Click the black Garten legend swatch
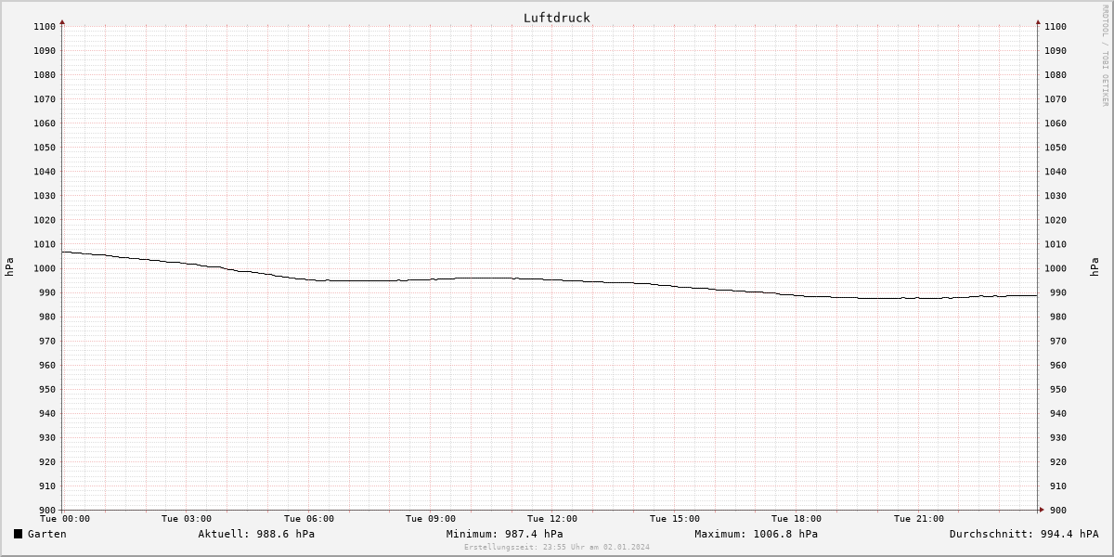The image size is (1114, 557). 19,534
